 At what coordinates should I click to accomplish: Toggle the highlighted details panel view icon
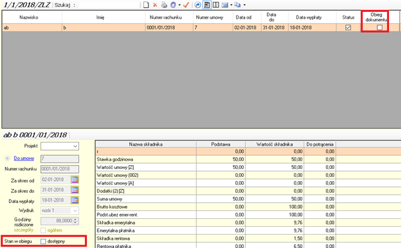(207, 5)
